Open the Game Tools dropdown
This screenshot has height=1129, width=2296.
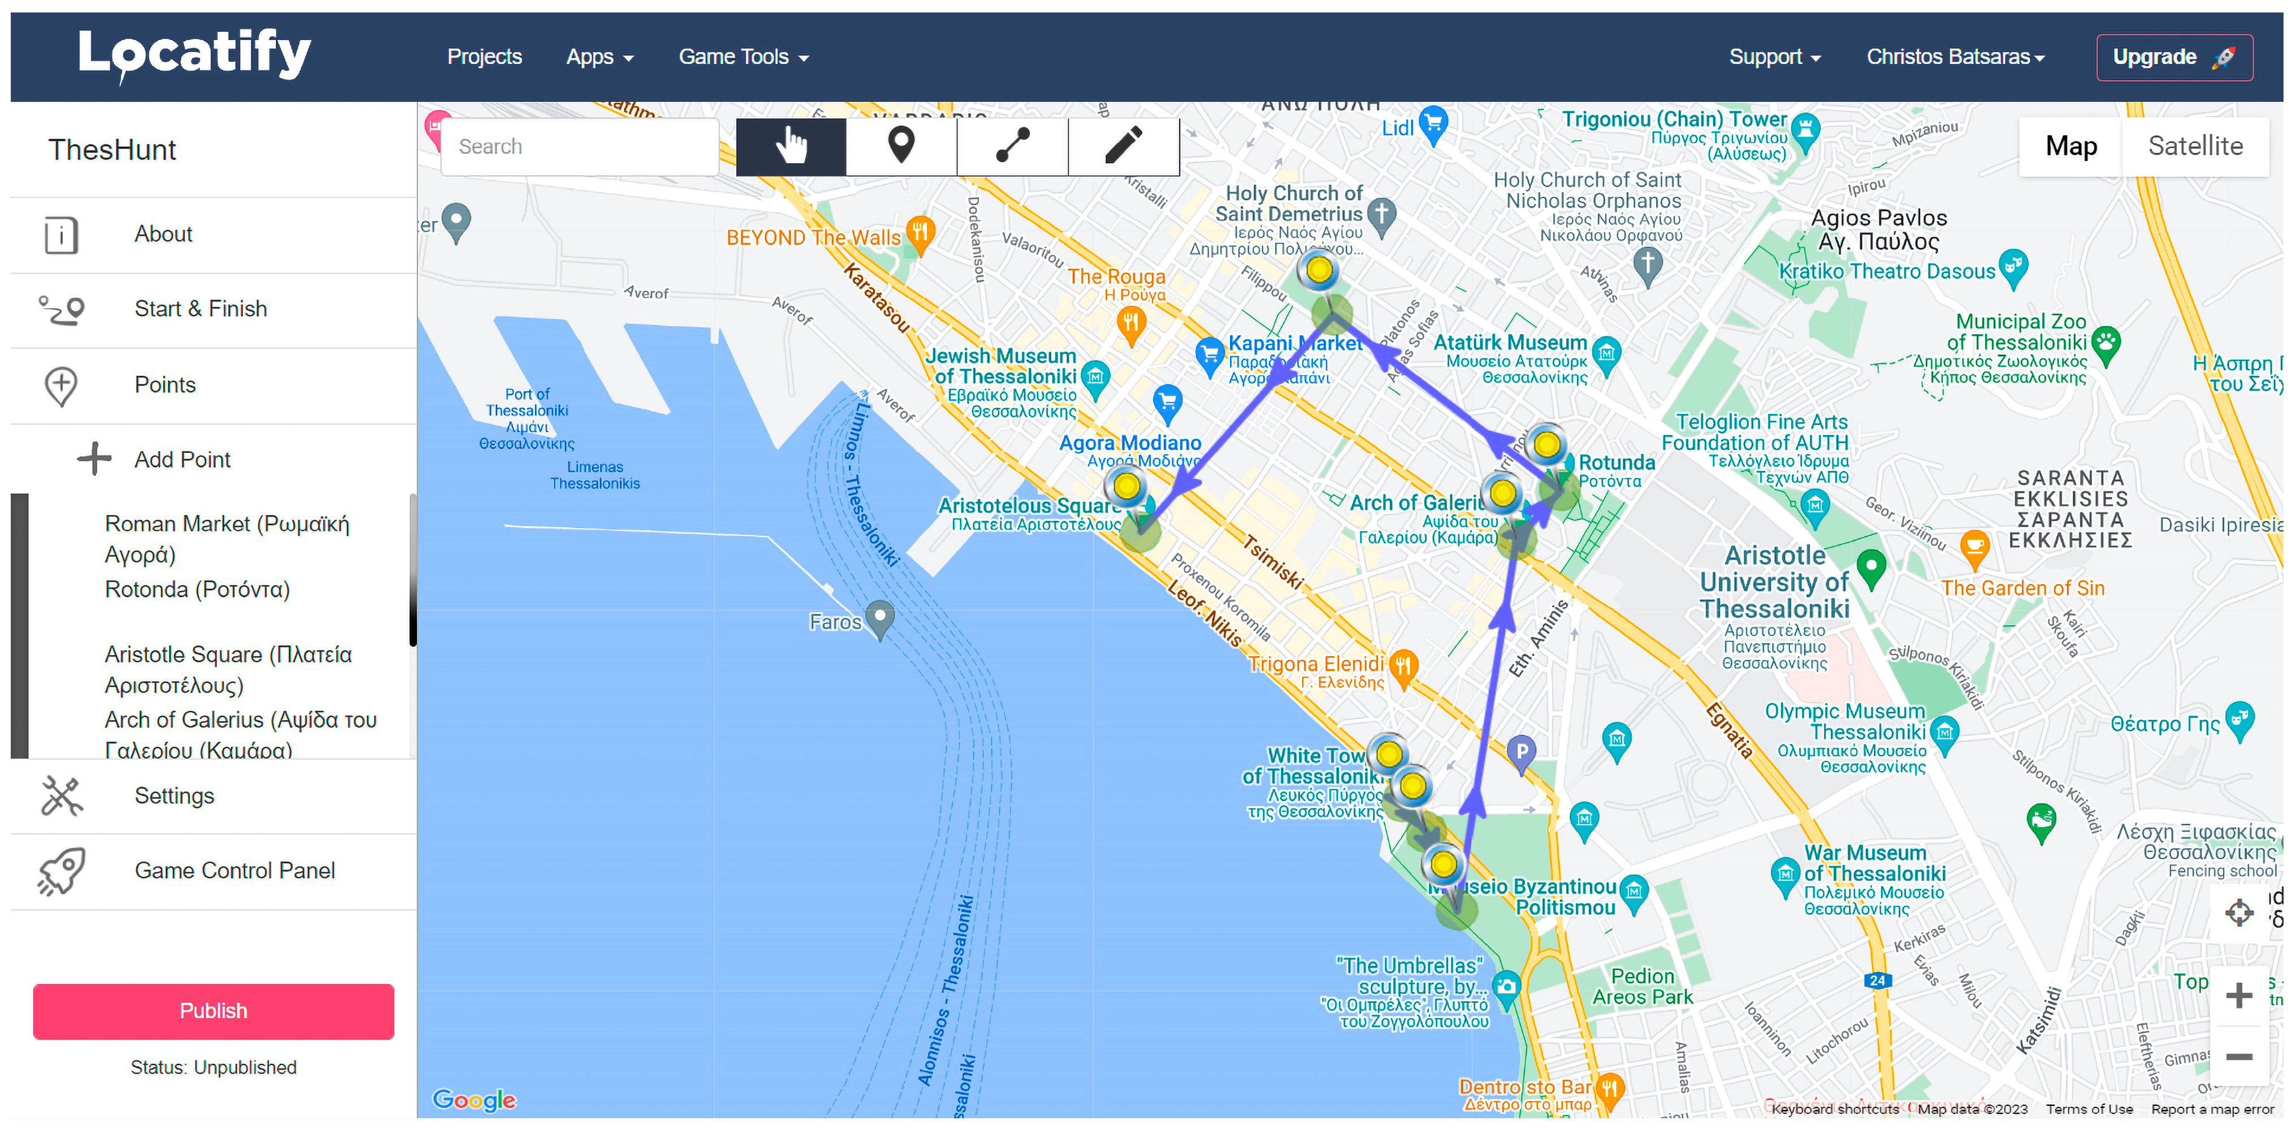pos(743,57)
